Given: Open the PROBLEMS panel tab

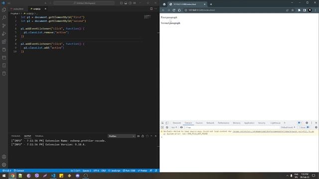Looking at the screenshot, I should pyautogui.click(x=15, y=136).
